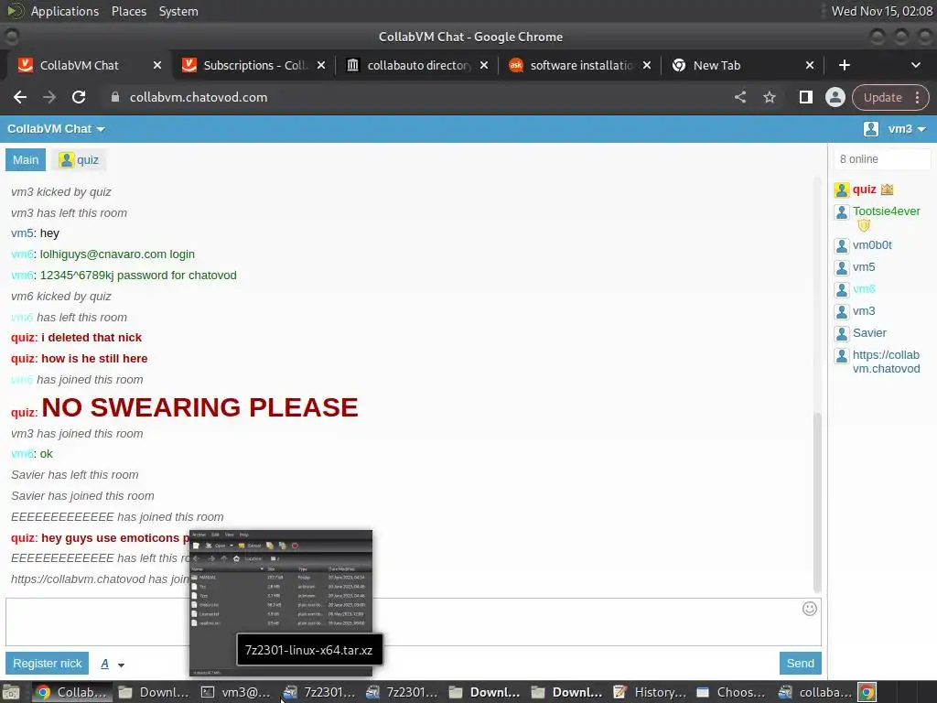This screenshot has height=703, width=937.
Task: Click the Chrome Update button
Action: 883,97
